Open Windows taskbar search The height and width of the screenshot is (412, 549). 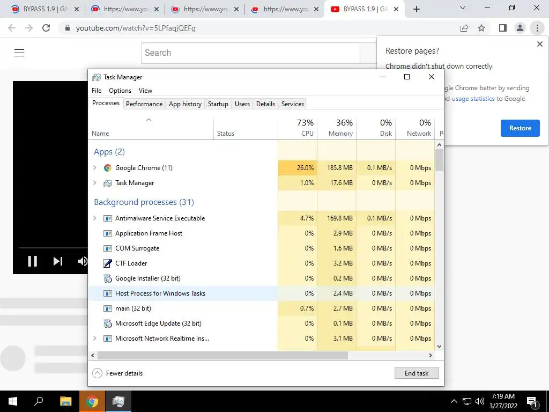pyautogui.click(x=39, y=401)
